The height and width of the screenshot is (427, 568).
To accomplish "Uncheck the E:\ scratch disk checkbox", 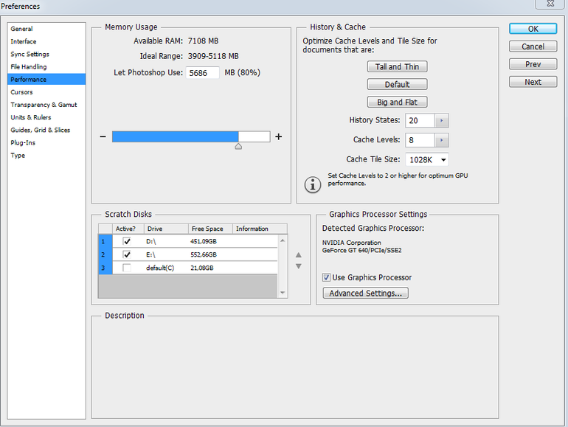I will 127,254.
